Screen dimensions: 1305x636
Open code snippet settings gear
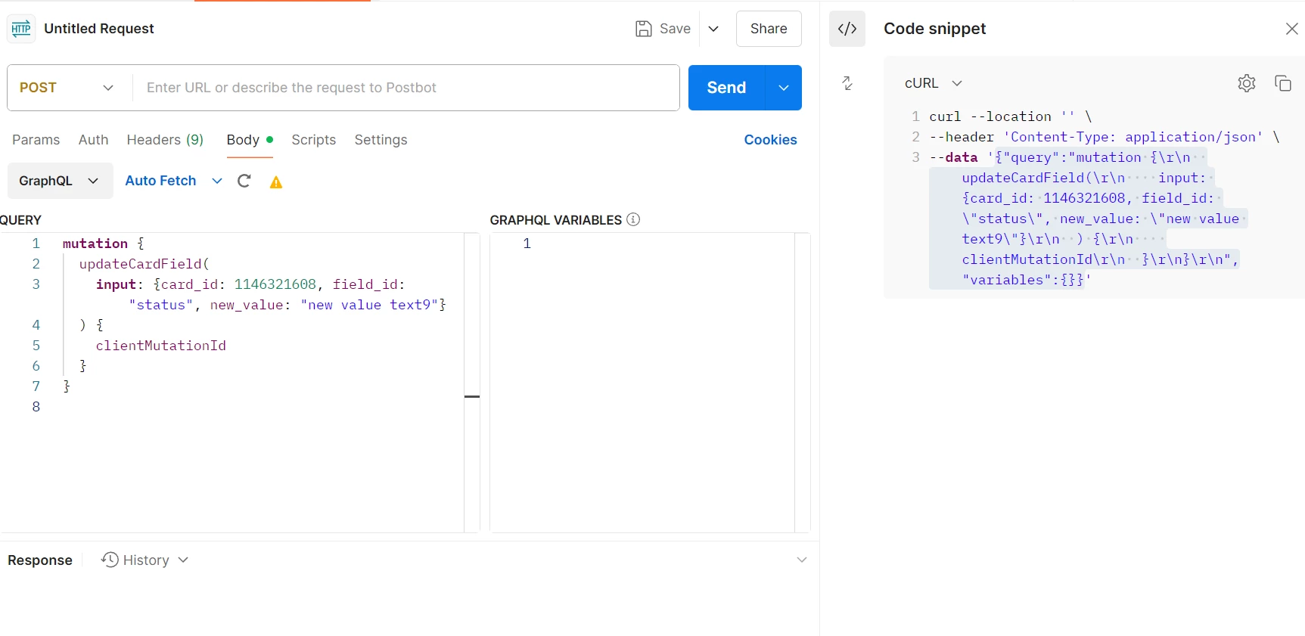click(x=1247, y=83)
